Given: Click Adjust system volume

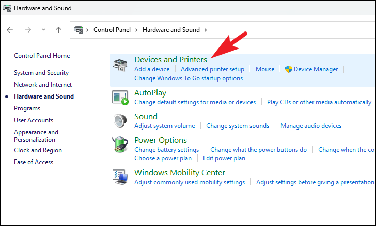Looking at the screenshot, I should [164, 126].
